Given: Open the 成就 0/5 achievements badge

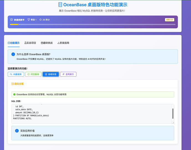Looking at the screenshot, I should coord(170,20).
